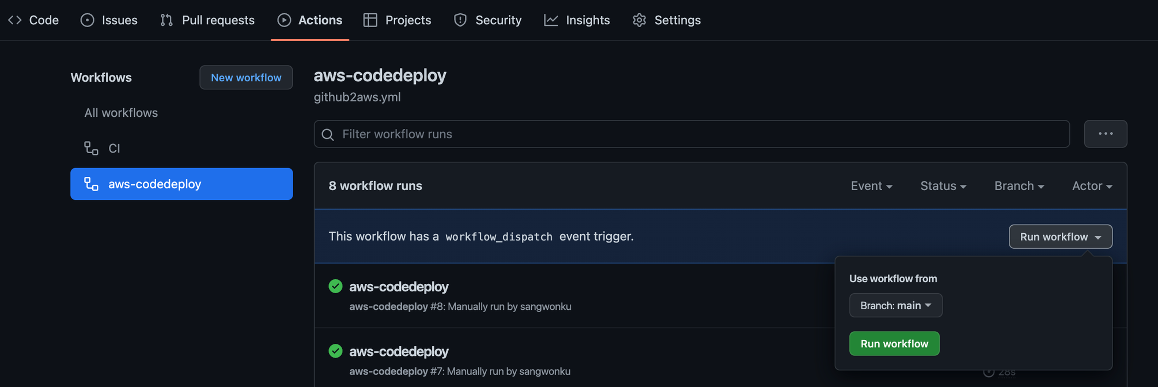The height and width of the screenshot is (387, 1158).
Task: Click the Issues circle icon
Action: [x=86, y=20]
